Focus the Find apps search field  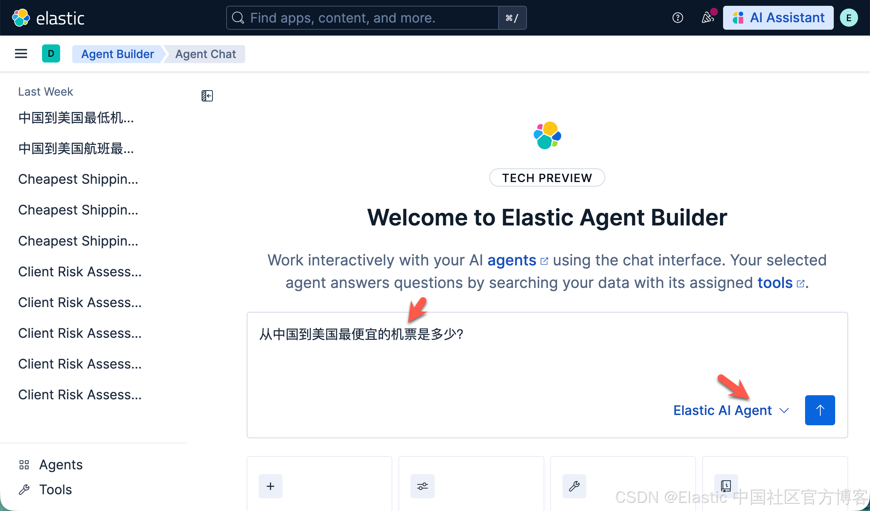pos(363,18)
